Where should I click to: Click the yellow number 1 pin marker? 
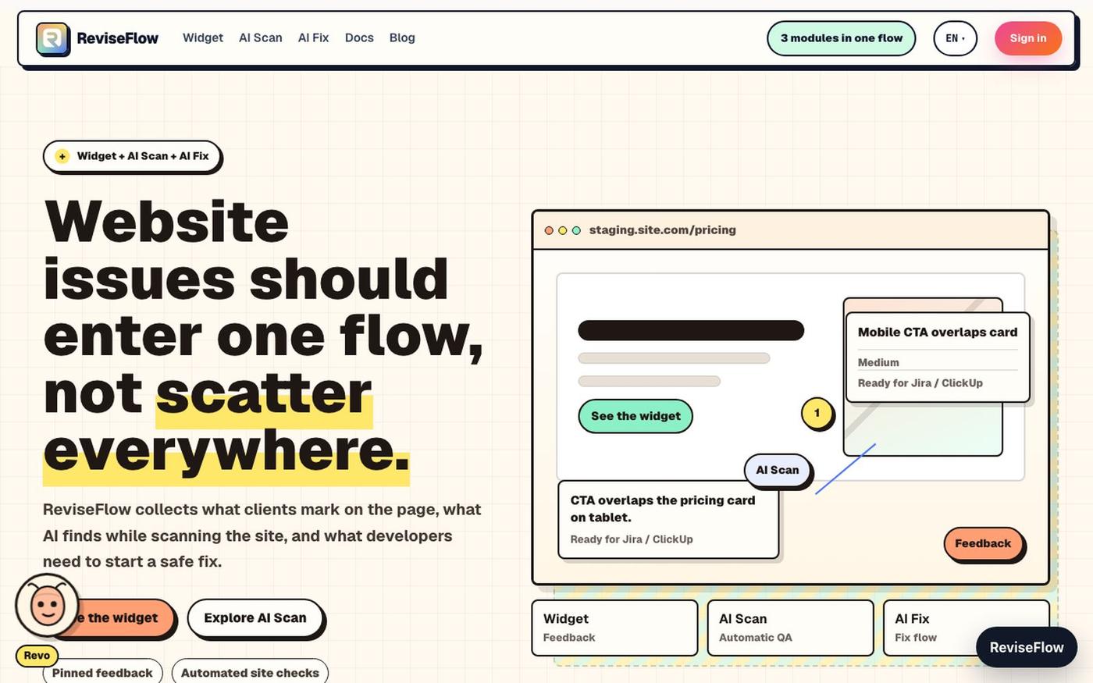817,413
